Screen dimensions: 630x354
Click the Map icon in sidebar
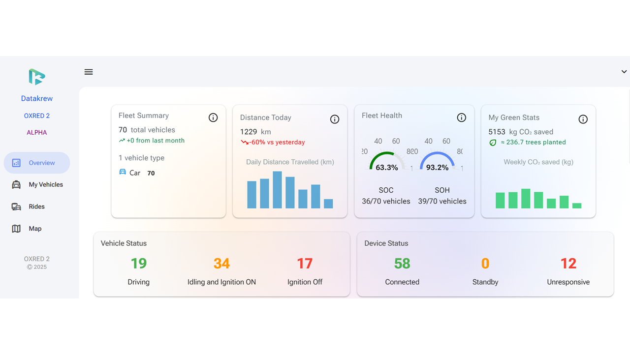pyautogui.click(x=16, y=229)
